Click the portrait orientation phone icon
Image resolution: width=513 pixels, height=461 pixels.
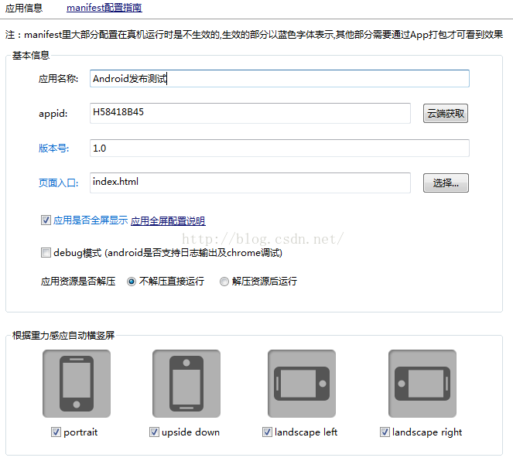[x=77, y=384]
